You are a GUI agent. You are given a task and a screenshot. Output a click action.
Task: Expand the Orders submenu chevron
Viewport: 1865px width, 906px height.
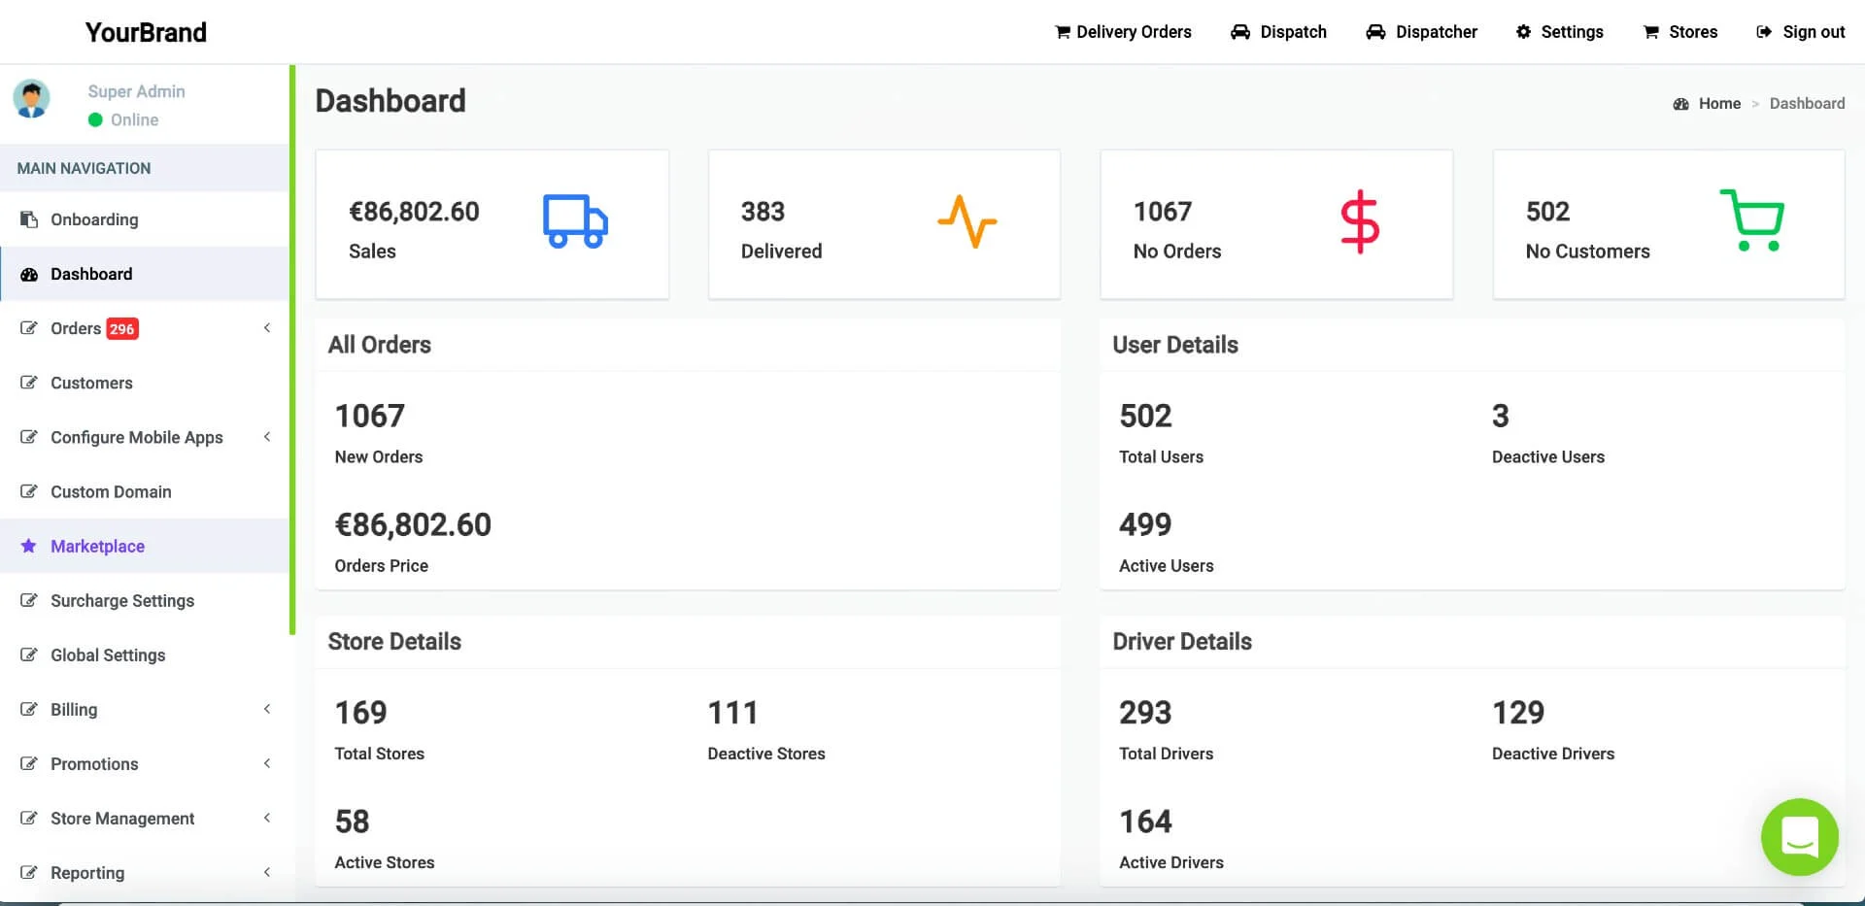pos(267,328)
